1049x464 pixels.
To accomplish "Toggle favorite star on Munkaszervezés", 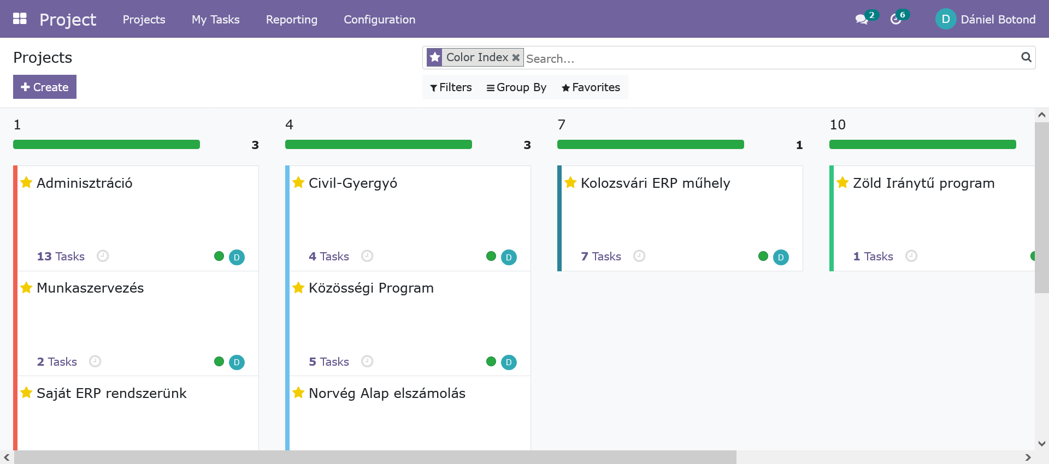I will click(x=26, y=287).
